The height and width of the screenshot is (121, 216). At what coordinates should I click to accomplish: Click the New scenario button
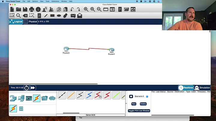tap(133, 104)
